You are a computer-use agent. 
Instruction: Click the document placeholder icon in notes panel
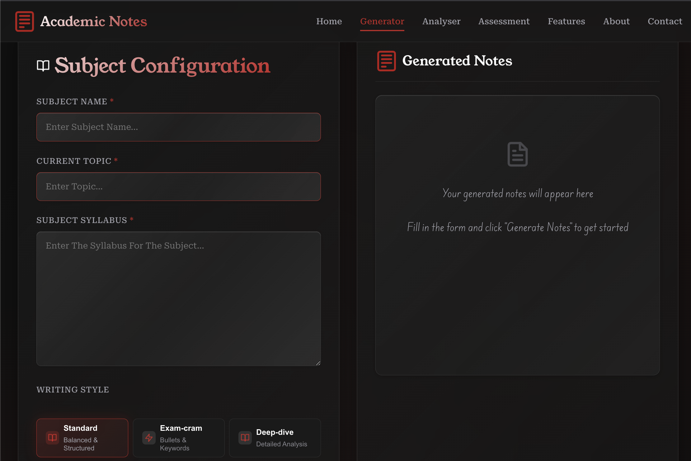517,154
